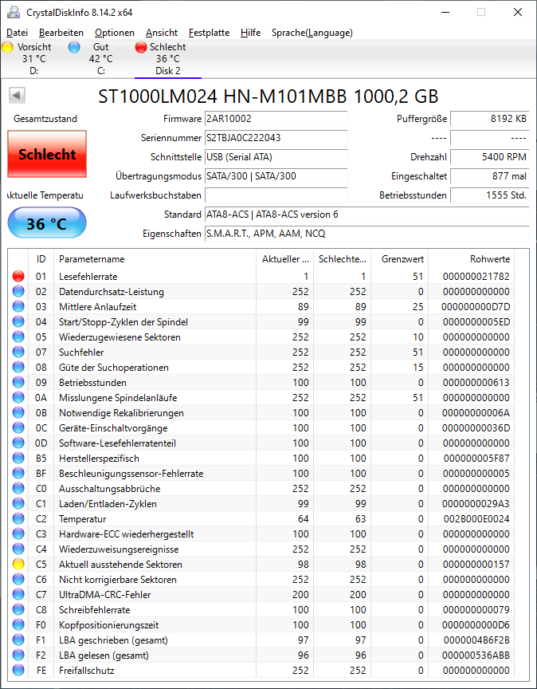
Task: Click the CrystalDiskInfo title bar icon
Action: tap(14, 12)
